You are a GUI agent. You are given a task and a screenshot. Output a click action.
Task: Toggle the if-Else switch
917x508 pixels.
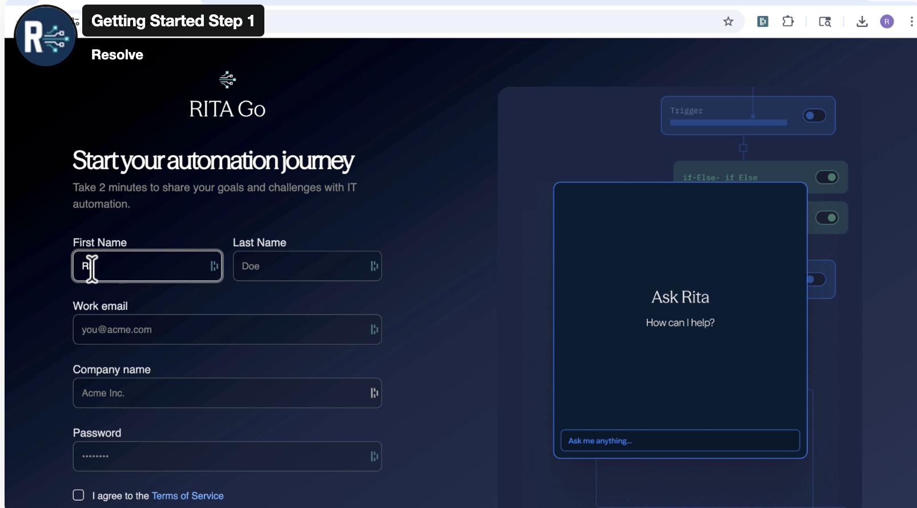[x=827, y=178]
